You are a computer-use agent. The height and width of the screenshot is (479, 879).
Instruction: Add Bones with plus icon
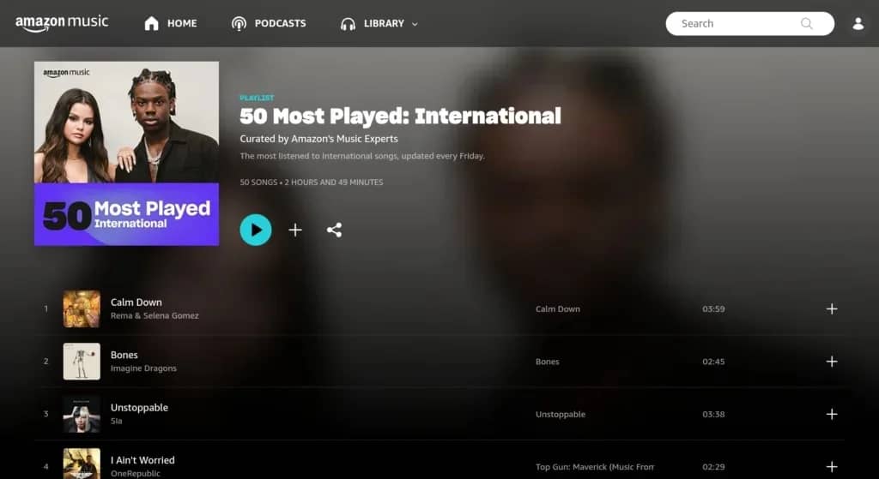tap(832, 362)
